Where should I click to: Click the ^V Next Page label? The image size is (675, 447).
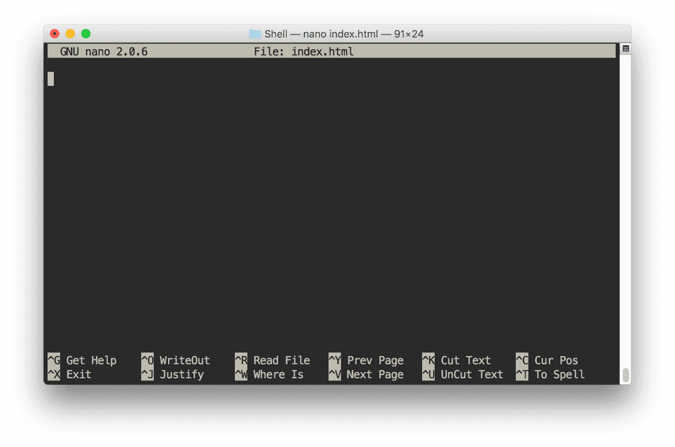tap(366, 375)
